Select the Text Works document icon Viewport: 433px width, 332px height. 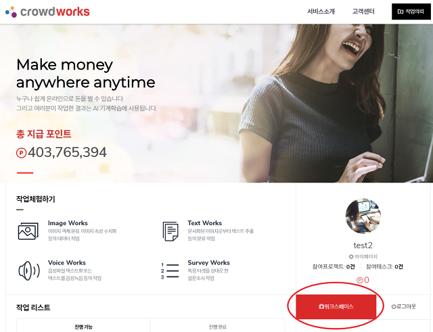170,231
